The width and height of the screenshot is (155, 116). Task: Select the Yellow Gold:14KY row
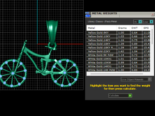click(x=118, y=40)
